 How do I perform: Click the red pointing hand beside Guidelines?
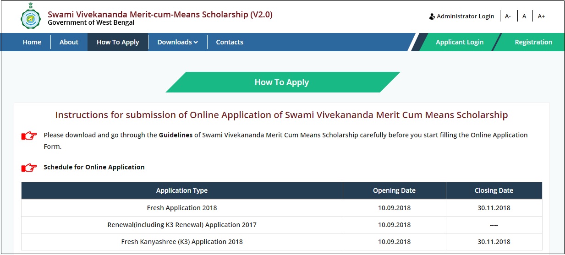point(29,136)
